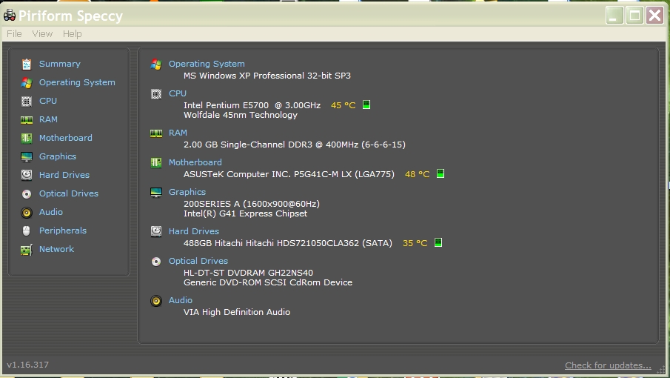View Optical Drives section from sidebar
670x378 pixels.
pyautogui.click(x=69, y=193)
